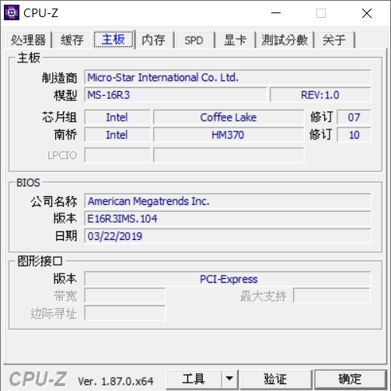
Task: Click the 公司名称 label
Action: coord(54,202)
